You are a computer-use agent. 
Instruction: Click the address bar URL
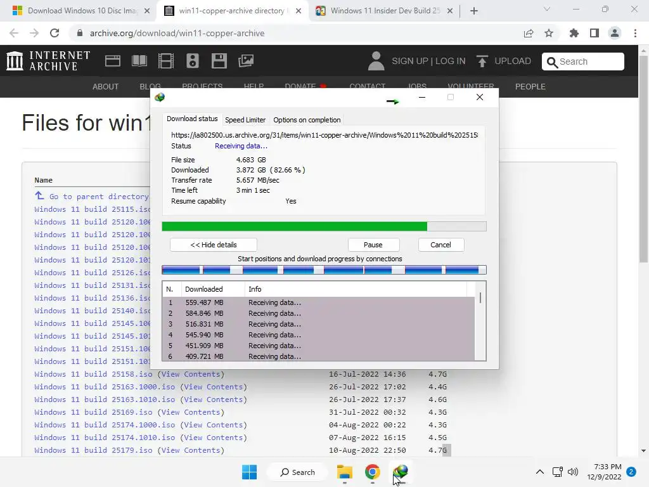177,33
